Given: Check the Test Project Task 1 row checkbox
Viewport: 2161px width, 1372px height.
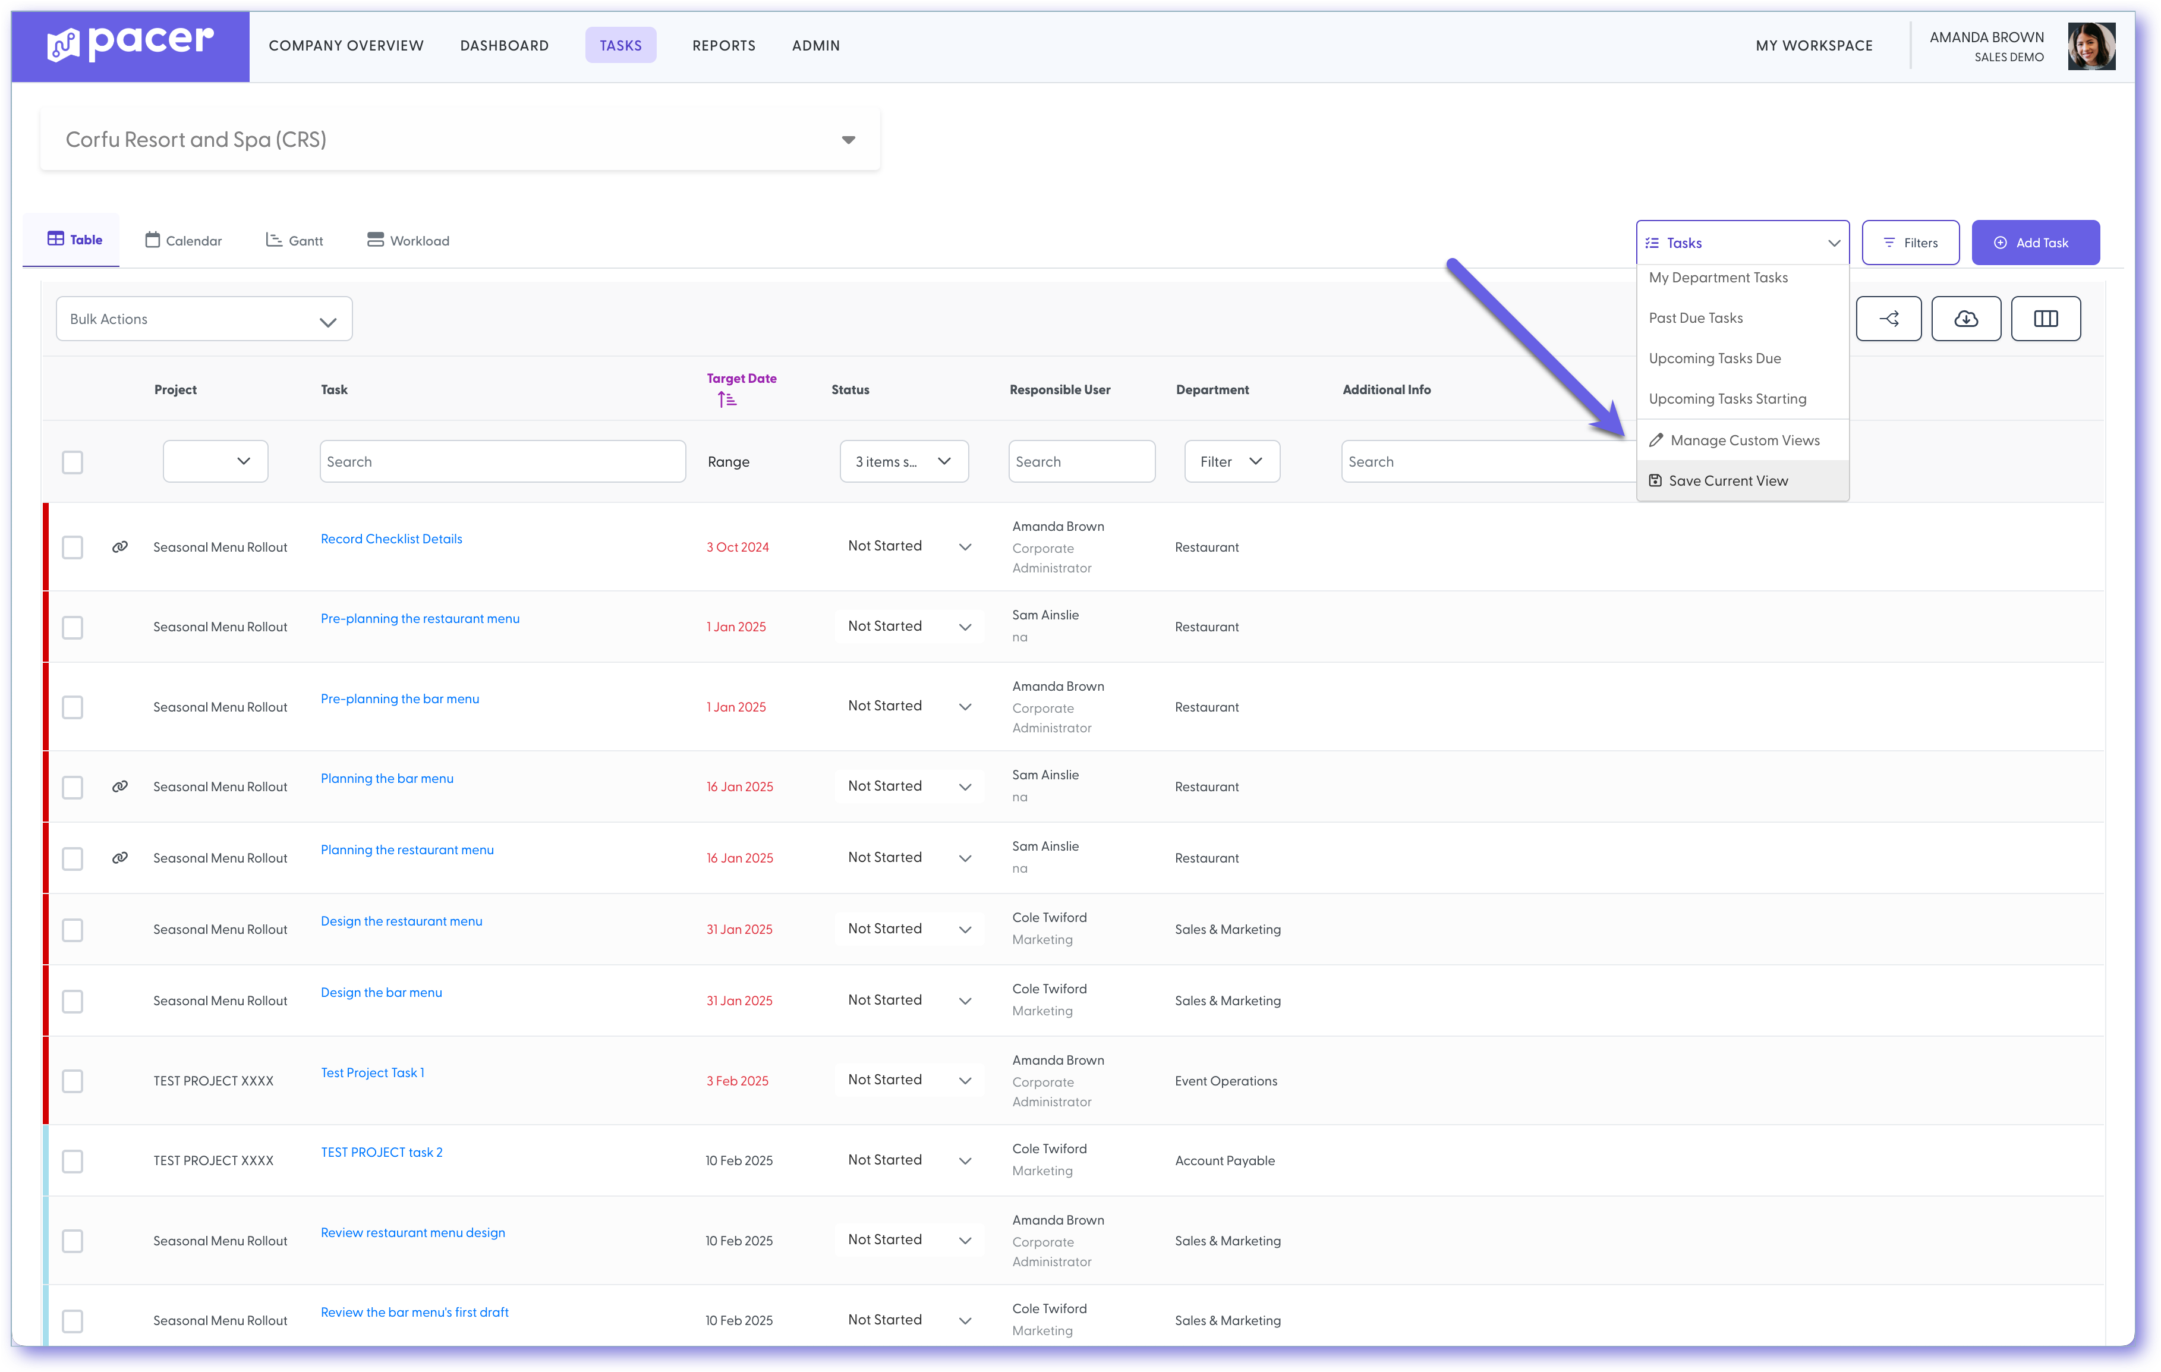Looking at the screenshot, I should coord(73,1081).
